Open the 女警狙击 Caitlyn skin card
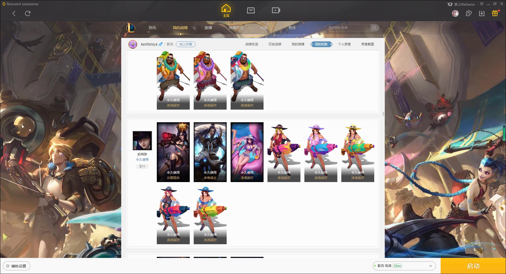Viewport: 506px width, 274px height. (173, 152)
